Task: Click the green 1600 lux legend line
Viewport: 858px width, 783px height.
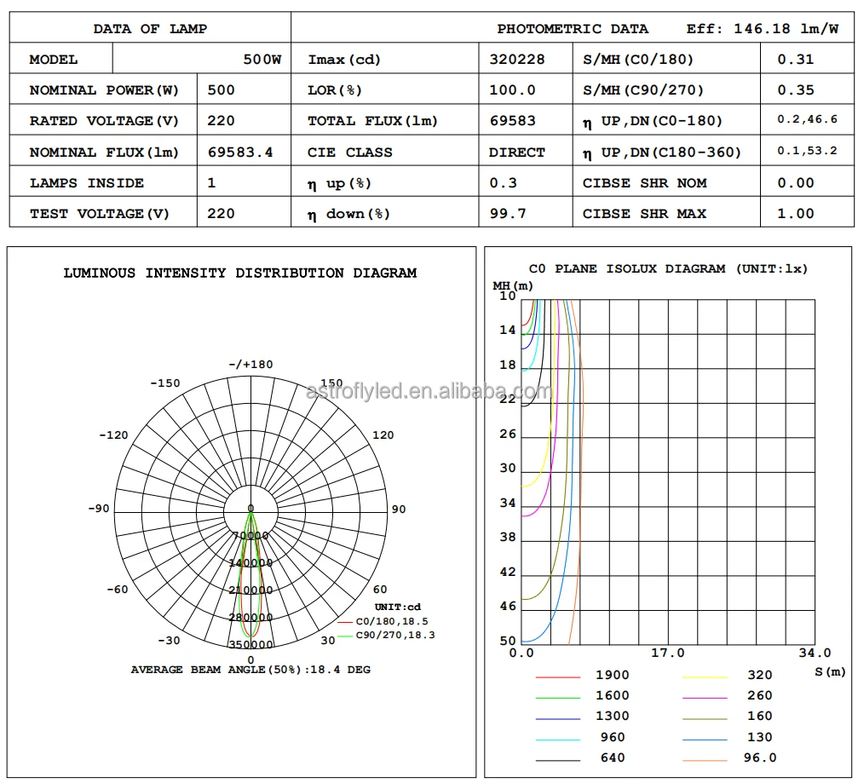Action: pos(557,697)
